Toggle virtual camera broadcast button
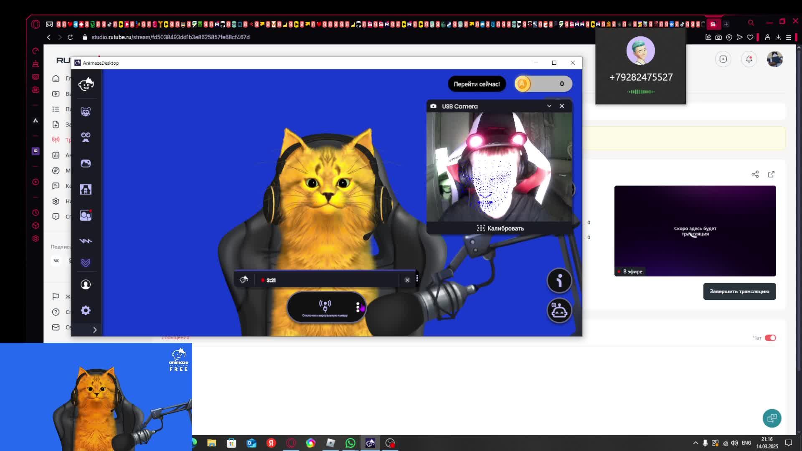The width and height of the screenshot is (802, 451). 325,308
